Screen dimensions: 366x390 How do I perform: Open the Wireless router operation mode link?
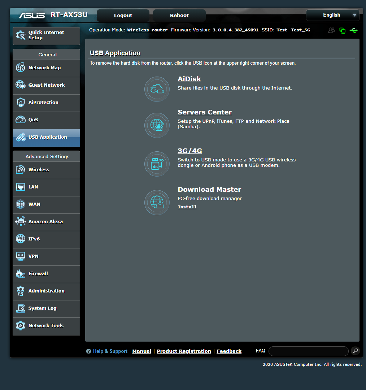[x=147, y=30]
